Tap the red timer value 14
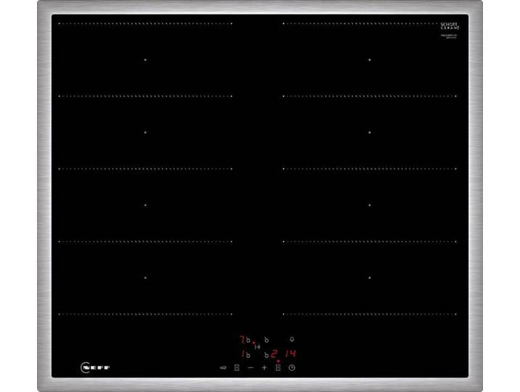 [x=291, y=354]
